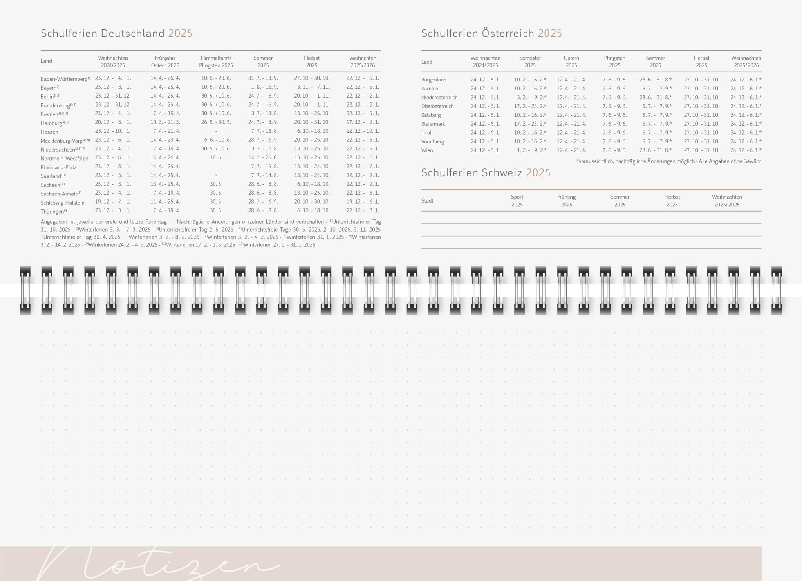Viewport: 802px width, 581px height.
Task: Select the Nordrhein-Westfalen row label
Action: [64, 158]
